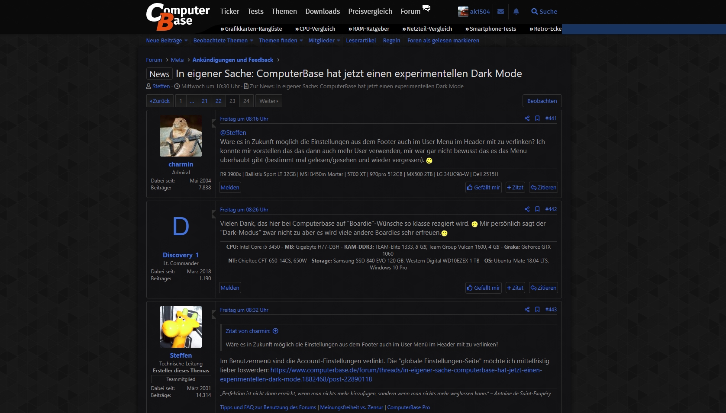Bookmark post #441

pyautogui.click(x=537, y=118)
